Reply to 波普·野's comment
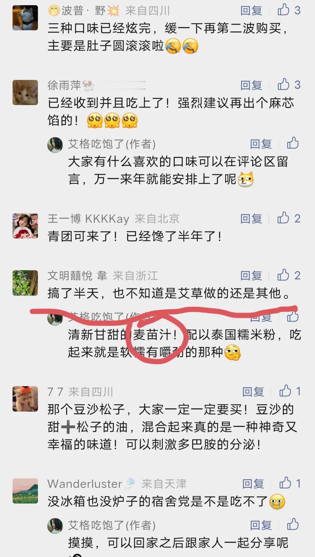The height and width of the screenshot is (557, 315). click(251, 11)
